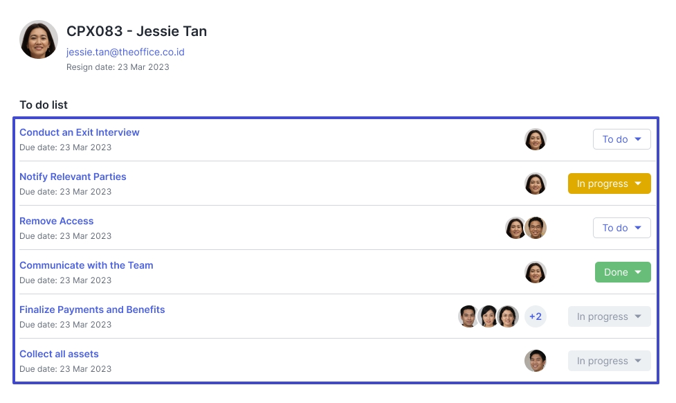Click Jessie Tan's profile photo in header
Image resolution: width=676 pixels, height=403 pixels.
(39, 39)
